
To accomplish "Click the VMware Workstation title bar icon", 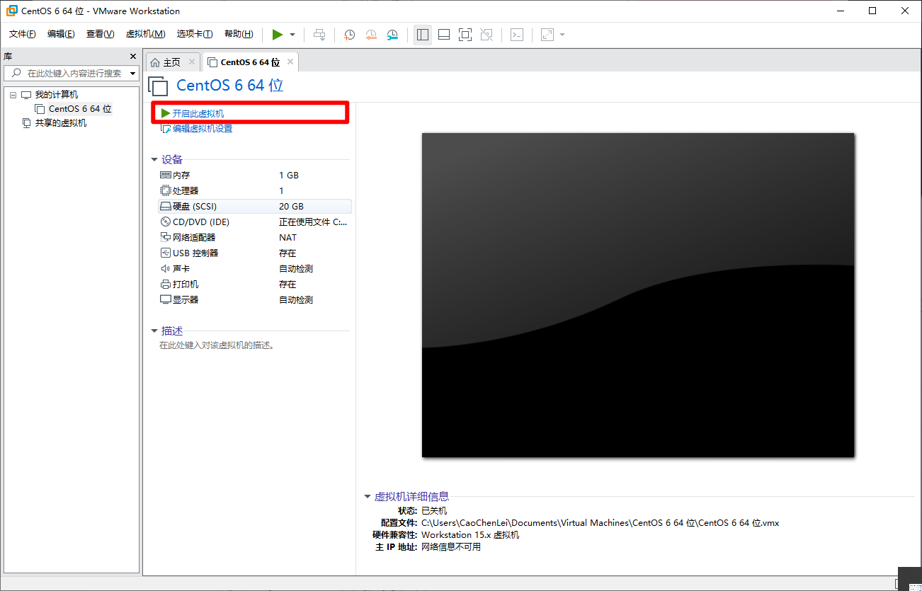I will 11,11.
